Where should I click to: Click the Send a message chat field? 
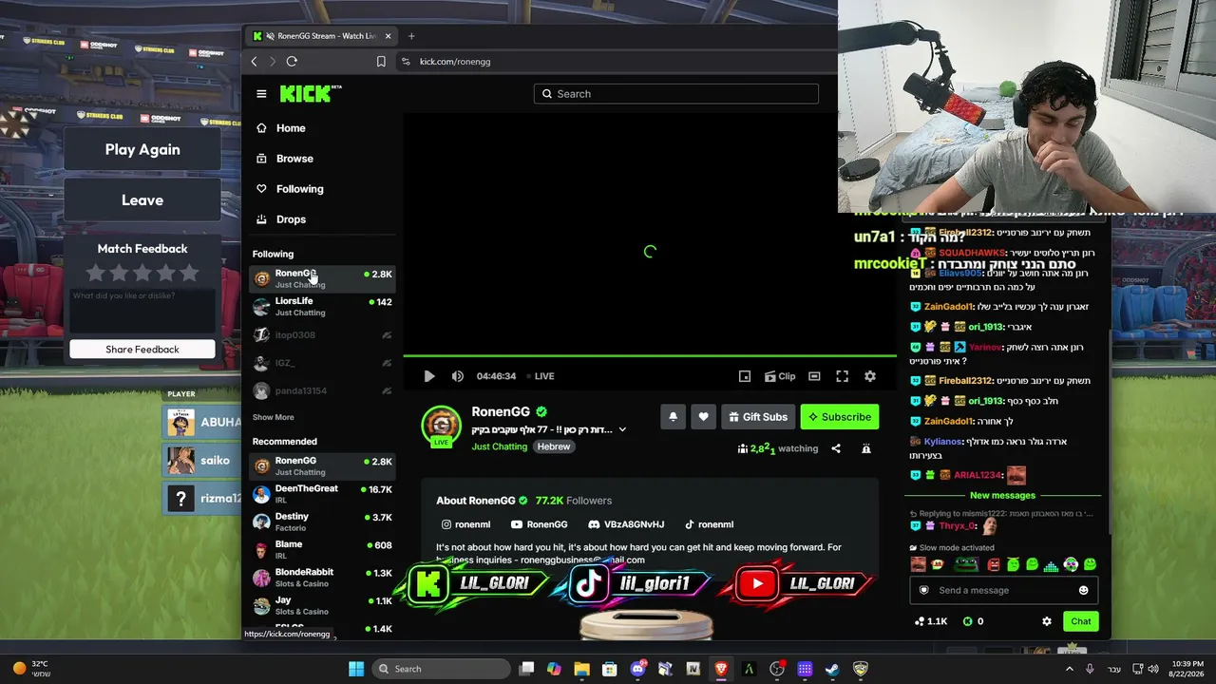[x=1003, y=591]
